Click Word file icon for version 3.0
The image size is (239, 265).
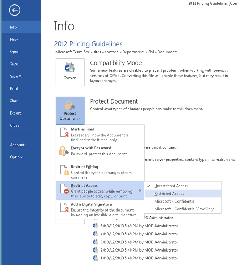(x=96, y=242)
